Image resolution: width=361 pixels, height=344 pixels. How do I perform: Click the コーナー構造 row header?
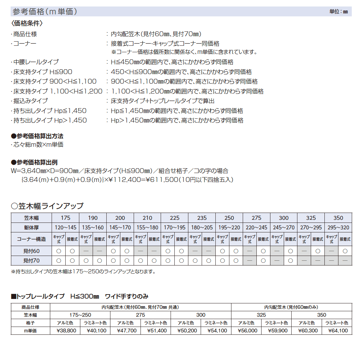click(x=31, y=239)
